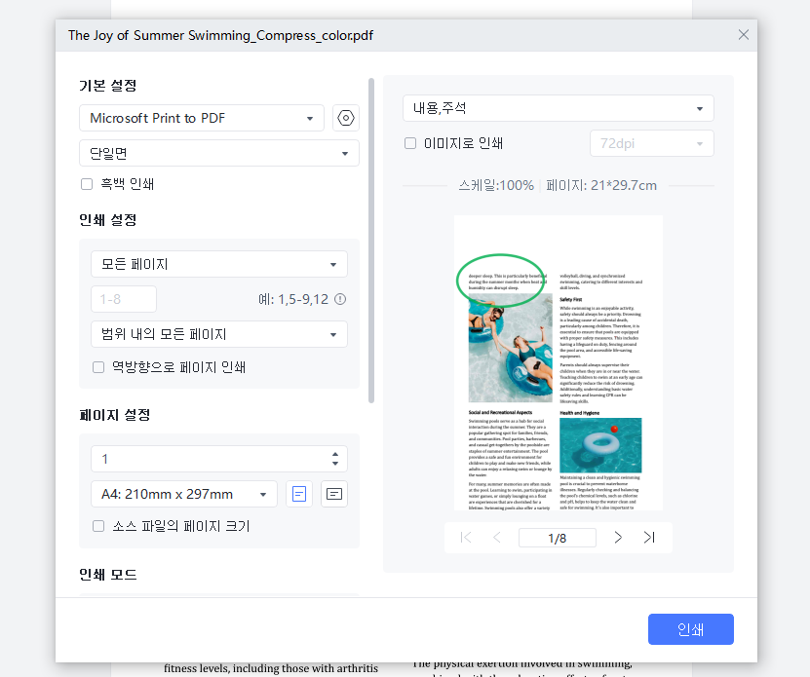Click the page number field showing 1/8

[557, 537]
